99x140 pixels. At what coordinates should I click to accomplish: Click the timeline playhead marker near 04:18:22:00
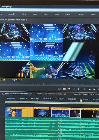click(81, 101)
